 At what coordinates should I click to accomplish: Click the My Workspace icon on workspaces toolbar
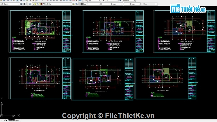(x=24, y=4)
